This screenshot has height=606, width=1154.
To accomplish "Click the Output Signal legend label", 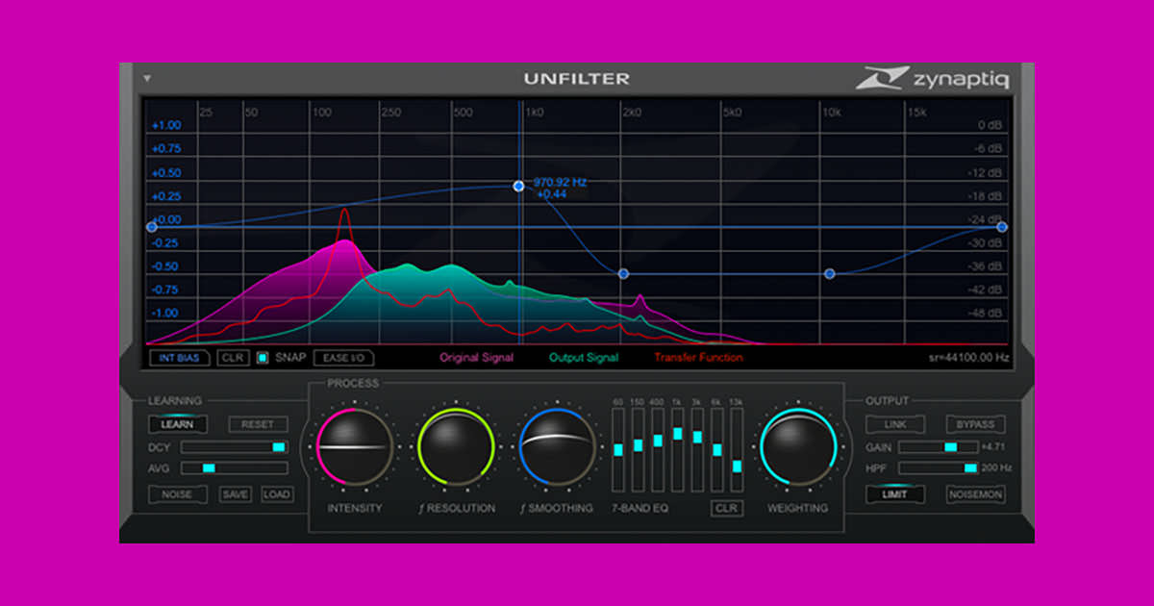I will [x=584, y=358].
